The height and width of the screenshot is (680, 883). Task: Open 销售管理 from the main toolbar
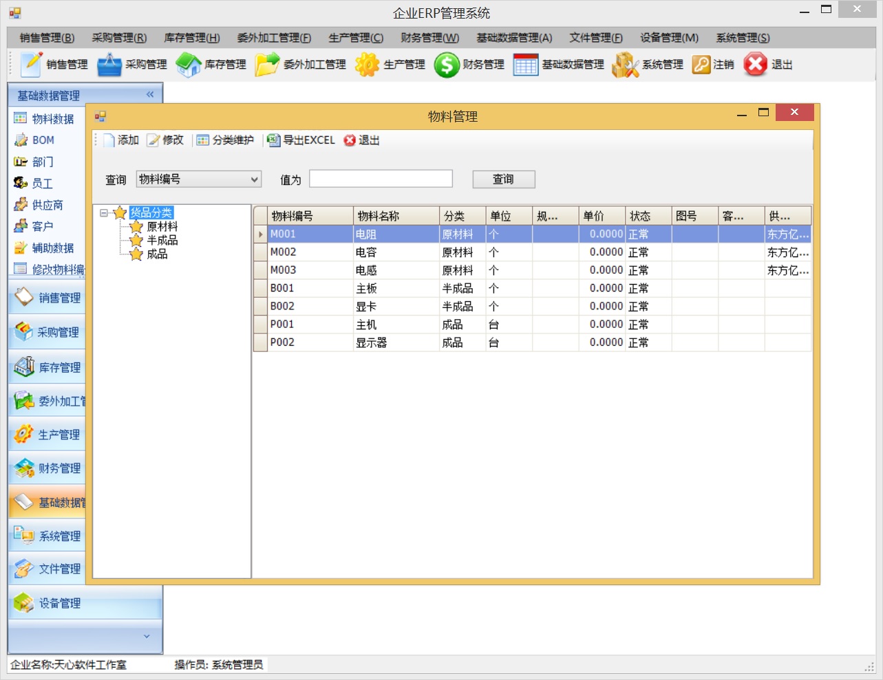tap(54, 65)
